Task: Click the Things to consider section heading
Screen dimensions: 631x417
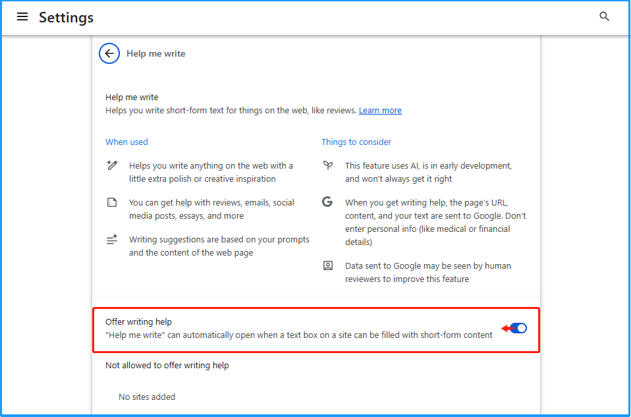Action: (356, 142)
